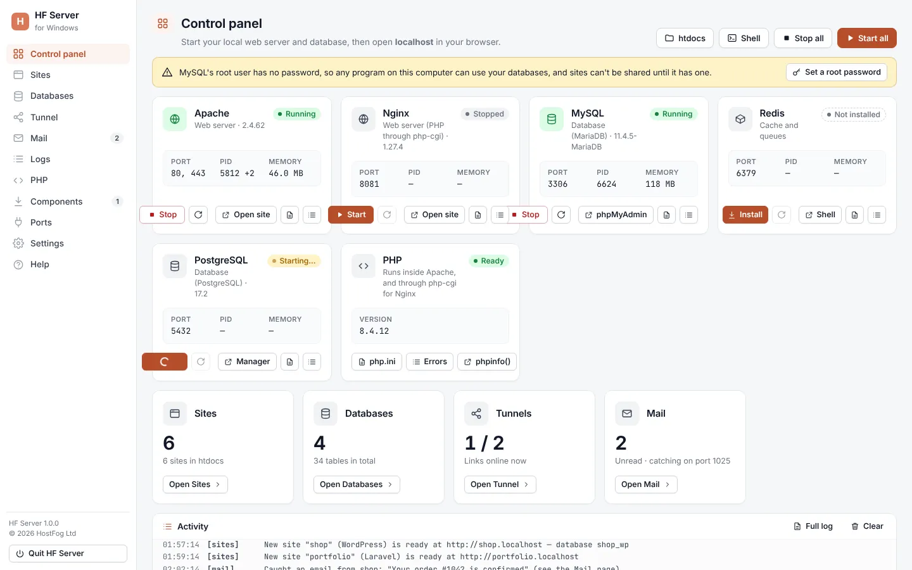912x570 pixels.
Task: Show the Logs page from the sidebar
Action: tap(68, 159)
